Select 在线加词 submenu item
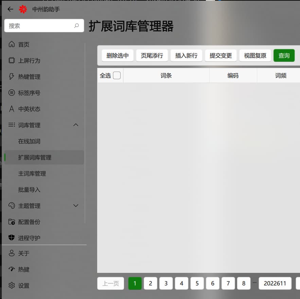 [x=29, y=141]
